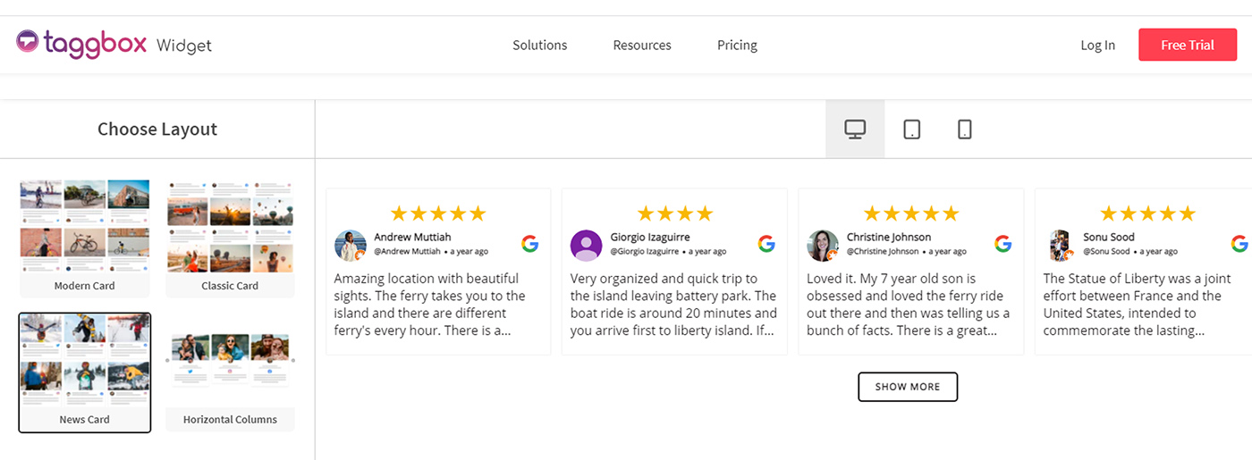Switch to mobile phone preview icon
Screen dimensions: 1252x460
pos(964,130)
